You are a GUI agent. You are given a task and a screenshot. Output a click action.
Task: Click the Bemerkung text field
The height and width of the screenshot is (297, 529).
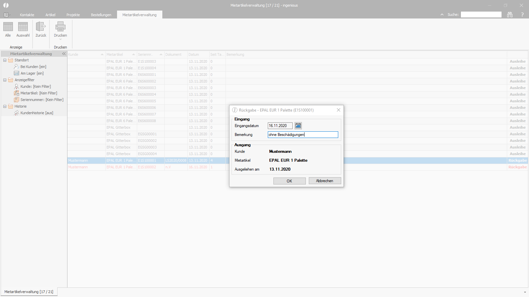303,135
